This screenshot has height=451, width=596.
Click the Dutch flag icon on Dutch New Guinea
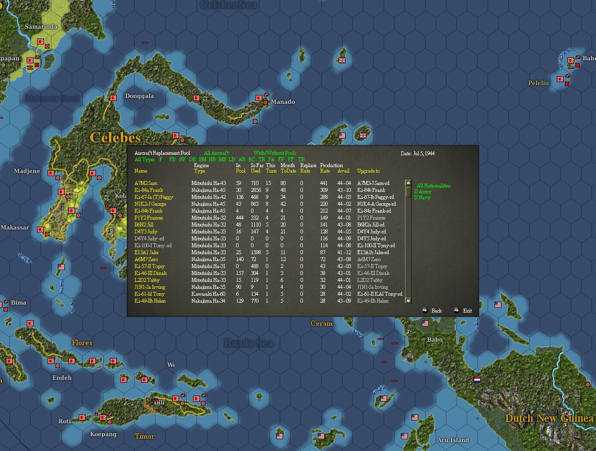click(477, 380)
